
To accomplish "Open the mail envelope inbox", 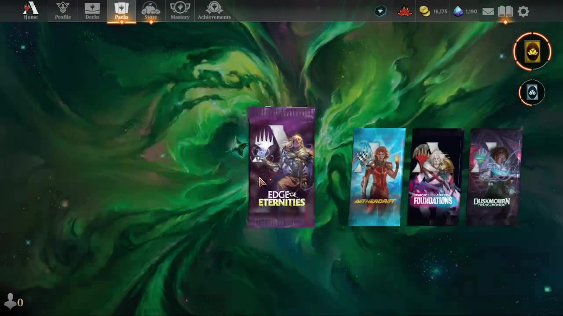I will coord(488,12).
